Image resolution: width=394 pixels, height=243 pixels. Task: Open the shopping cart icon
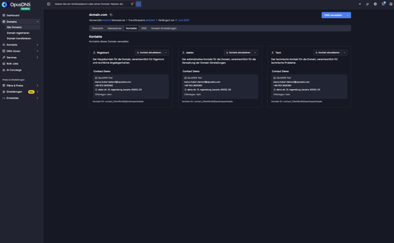click(x=383, y=4)
